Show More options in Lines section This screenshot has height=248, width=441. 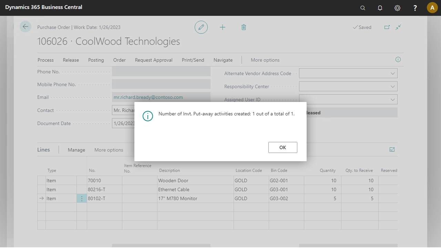[109, 150]
